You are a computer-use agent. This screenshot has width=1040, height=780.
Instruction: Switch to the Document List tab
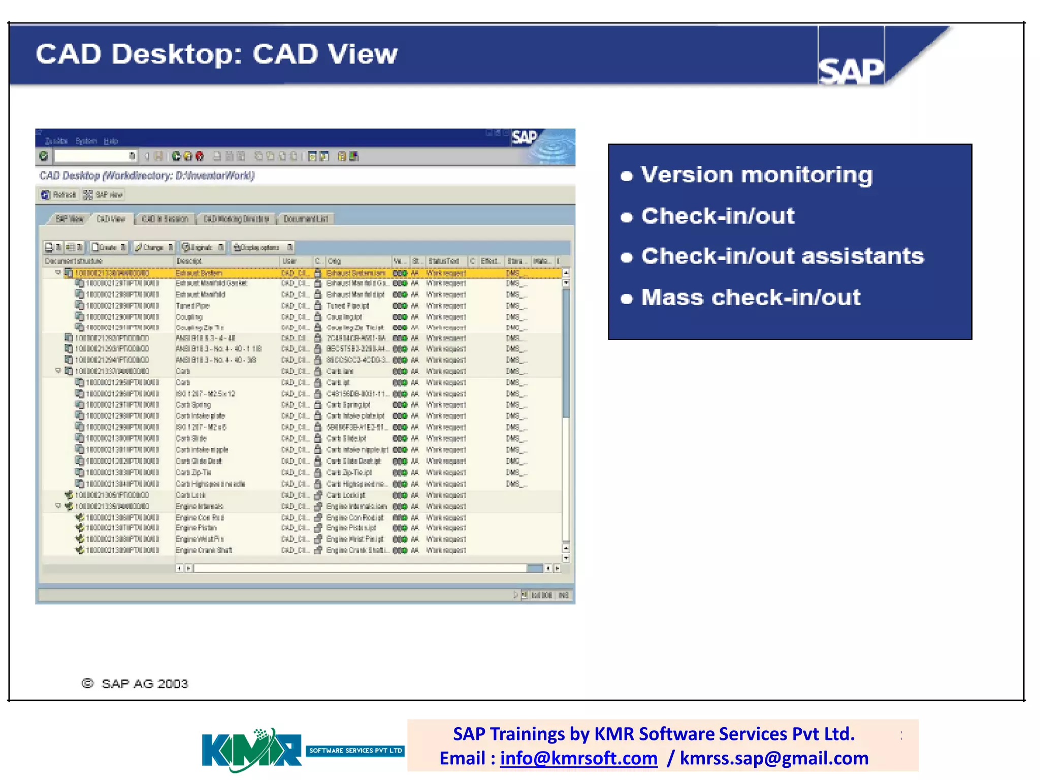pyautogui.click(x=306, y=219)
